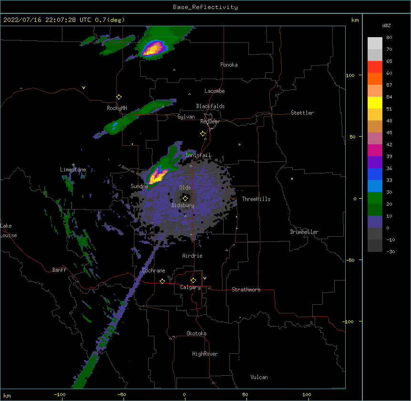This screenshot has width=411, height=401.
Task: Click the intense storm core northwest of Ponoka
Action: coord(154,48)
